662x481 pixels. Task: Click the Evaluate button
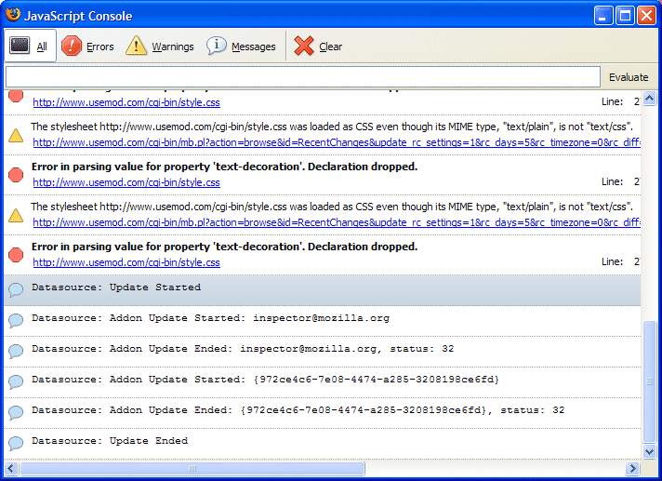pyautogui.click(x=629, y=77)
